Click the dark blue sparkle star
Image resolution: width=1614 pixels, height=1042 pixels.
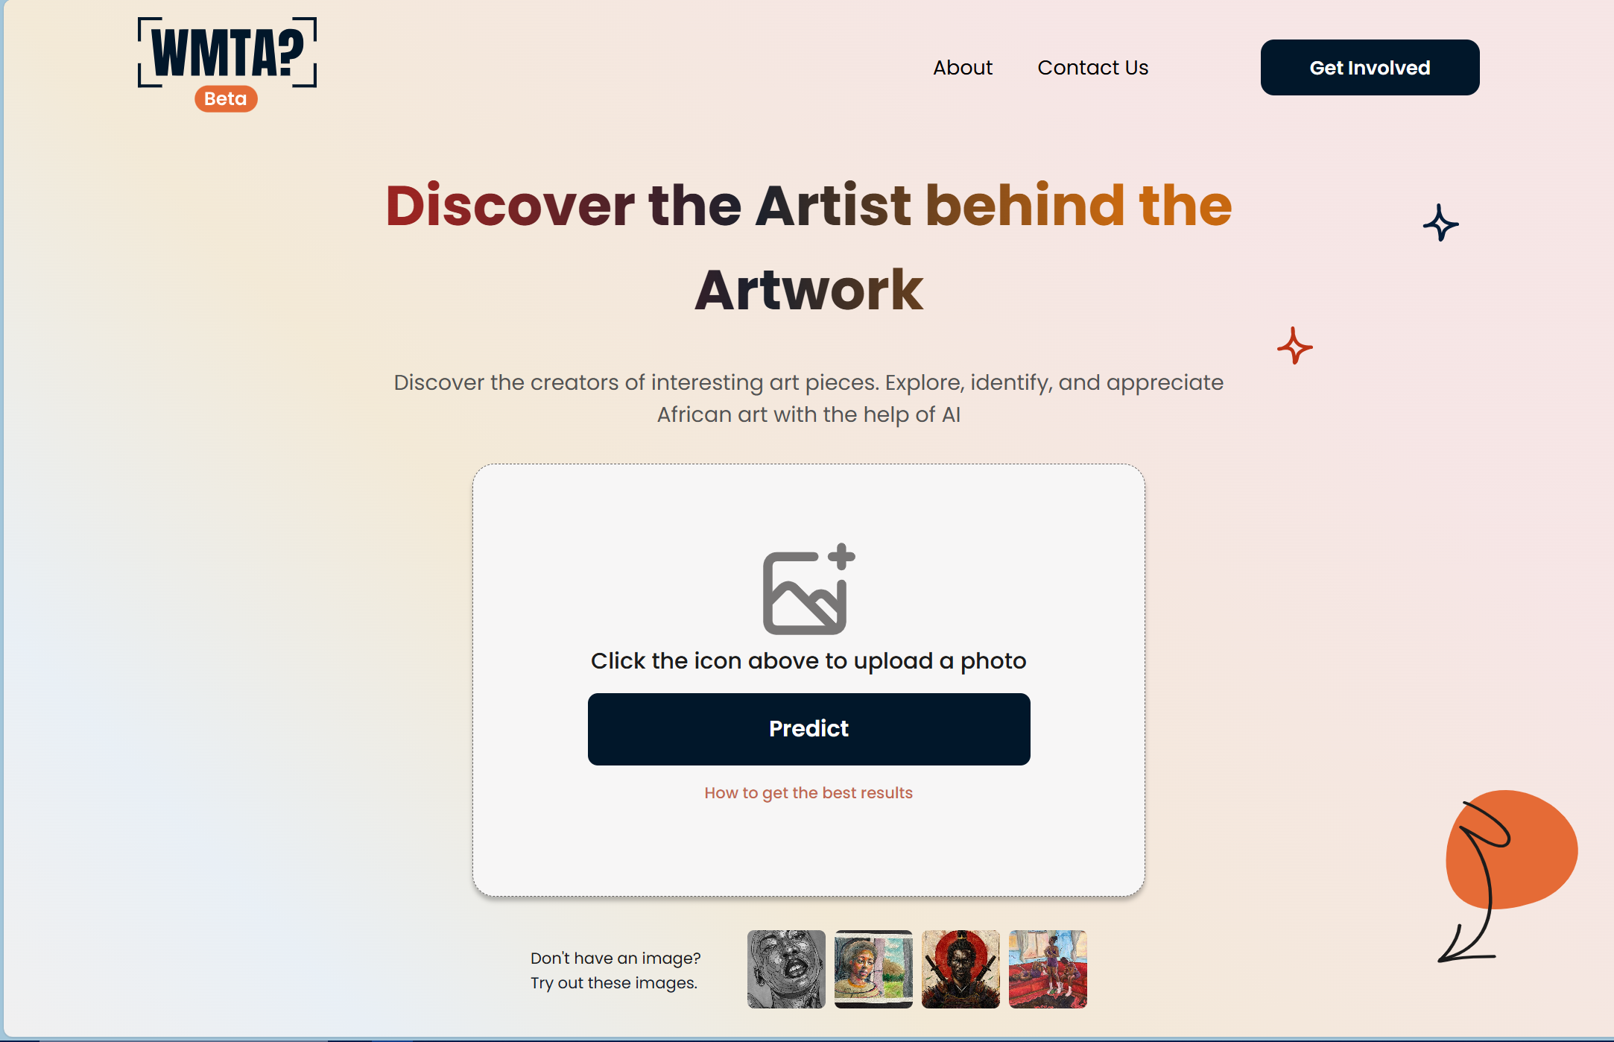(1440, 223)
